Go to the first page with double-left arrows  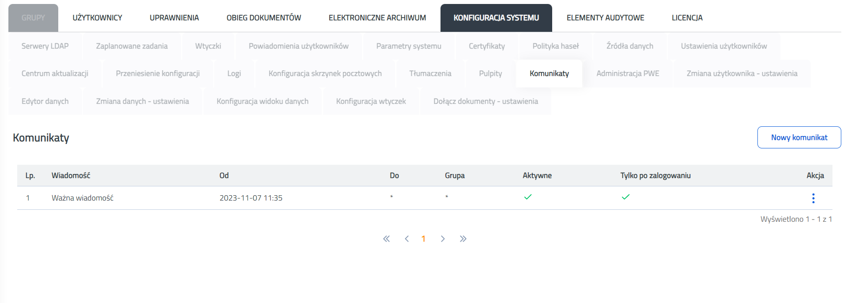point(387,239)
